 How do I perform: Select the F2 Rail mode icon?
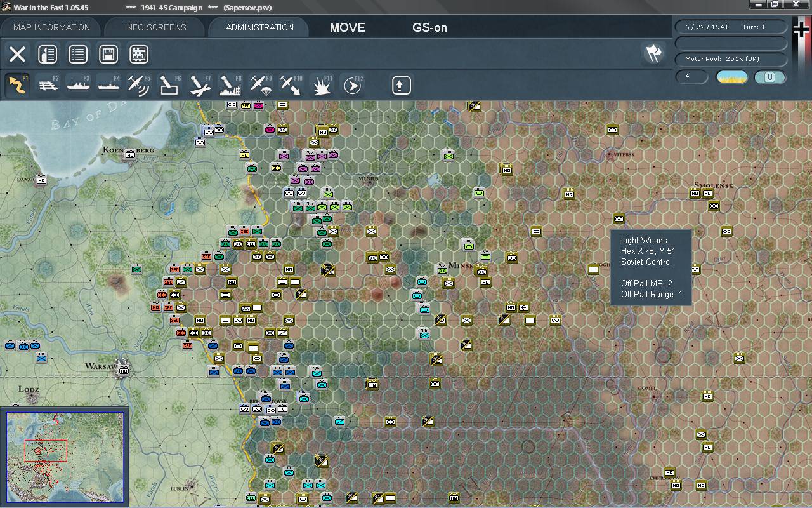[x=48, y=85]
